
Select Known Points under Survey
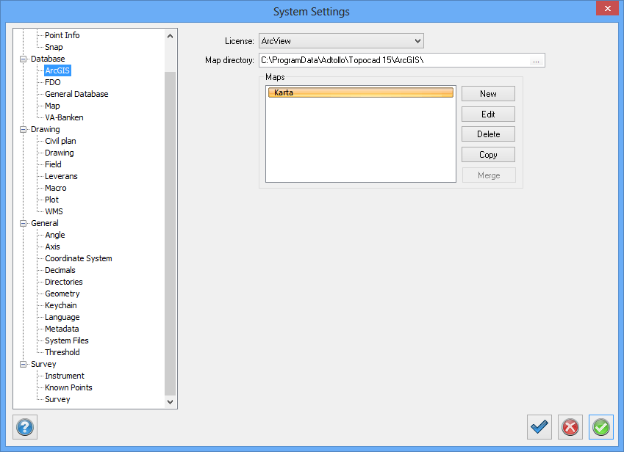point(68,387)
